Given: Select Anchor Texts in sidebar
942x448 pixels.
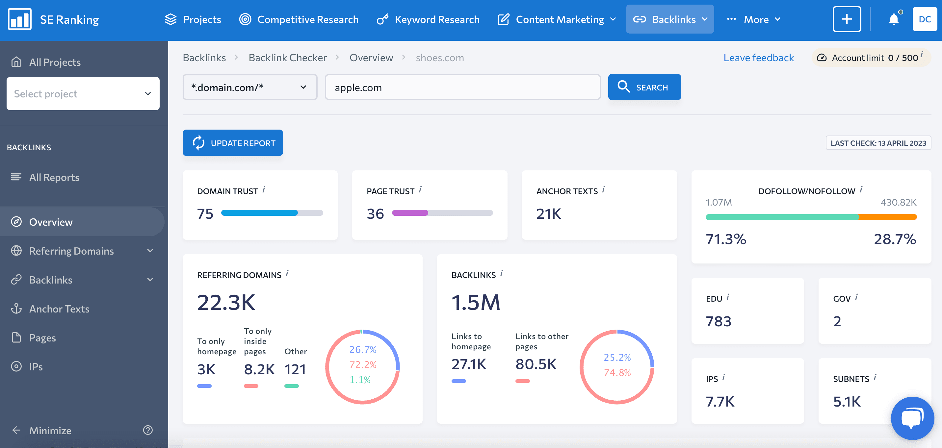Looking at the screenshot, I should point(59,309).
